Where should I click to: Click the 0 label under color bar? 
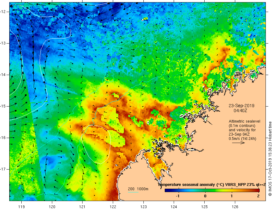pyautogui.click(x=205, y=196)
